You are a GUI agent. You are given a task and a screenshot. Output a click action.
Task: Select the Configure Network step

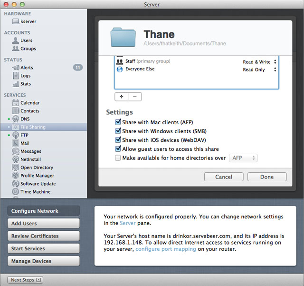43,211
